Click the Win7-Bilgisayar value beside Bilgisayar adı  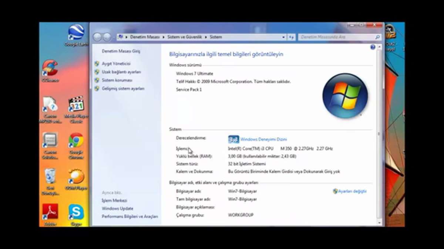242,191
